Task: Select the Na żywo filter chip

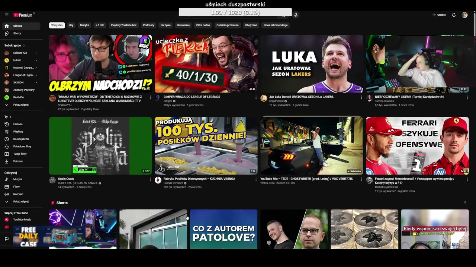Action: point(165,25)
